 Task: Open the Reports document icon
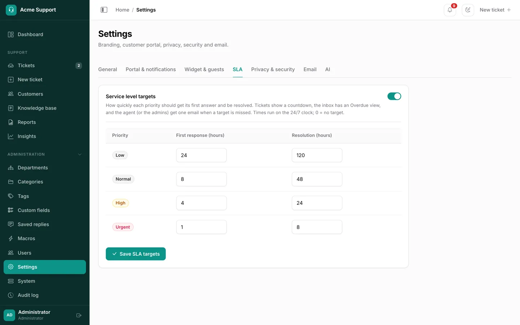click(x=11, y=122)
